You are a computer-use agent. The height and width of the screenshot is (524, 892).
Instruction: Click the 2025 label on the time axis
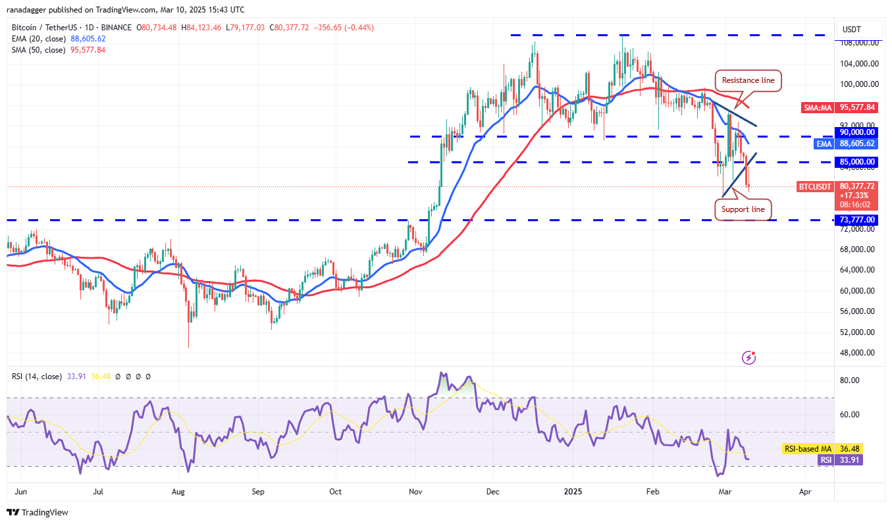click(x=573, y=492)
